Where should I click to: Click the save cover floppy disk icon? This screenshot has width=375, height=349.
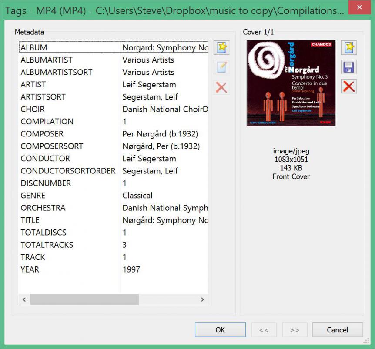coord(349,67)
